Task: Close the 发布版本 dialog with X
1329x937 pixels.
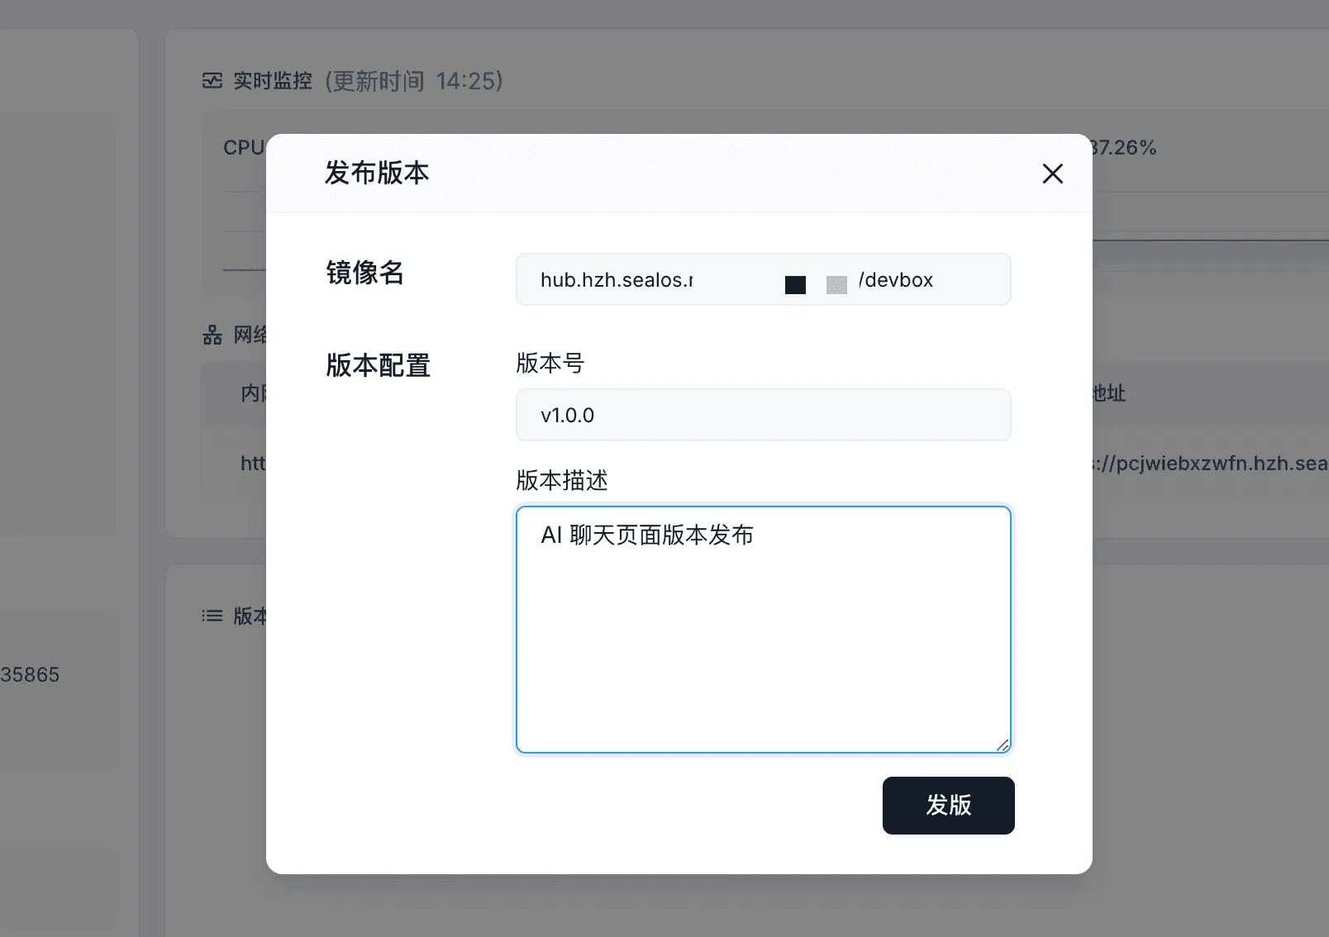Action: (1052, 174)
